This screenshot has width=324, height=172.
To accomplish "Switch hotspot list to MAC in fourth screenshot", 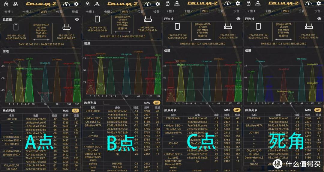I will coord(308,110).
